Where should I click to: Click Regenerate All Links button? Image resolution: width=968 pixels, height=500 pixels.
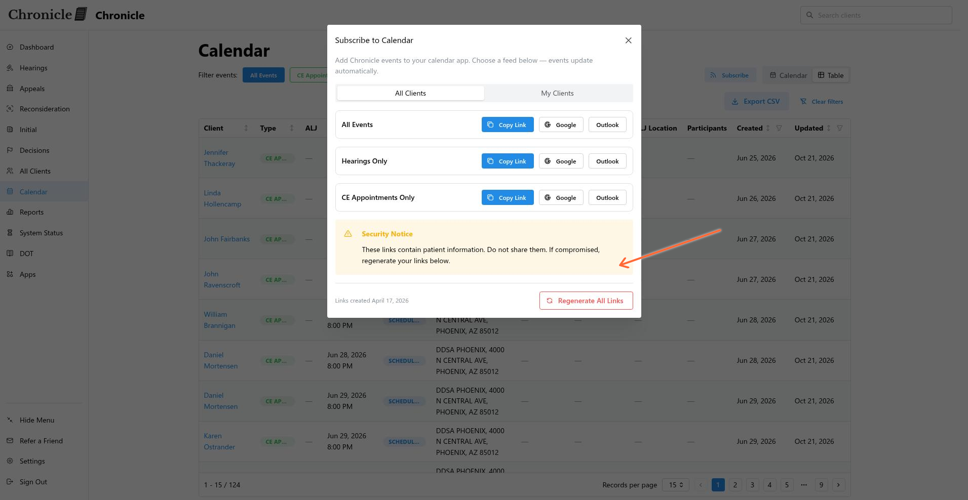pos(586,301)
